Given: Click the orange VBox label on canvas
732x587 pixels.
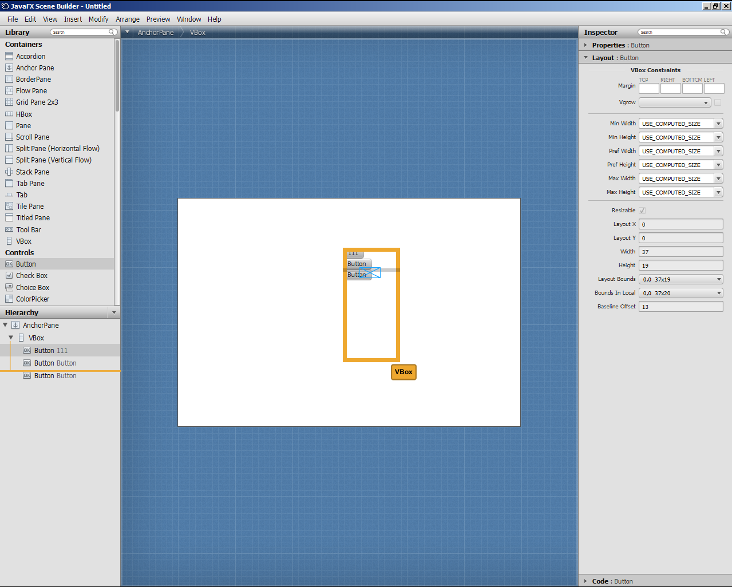Looking at the screenshot, I should [403, 372].
